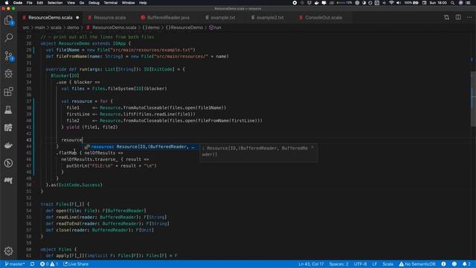Open the Docker whale view
This screenshot has height=268, width=476.
pyautogui.click(x=8, y=145)
